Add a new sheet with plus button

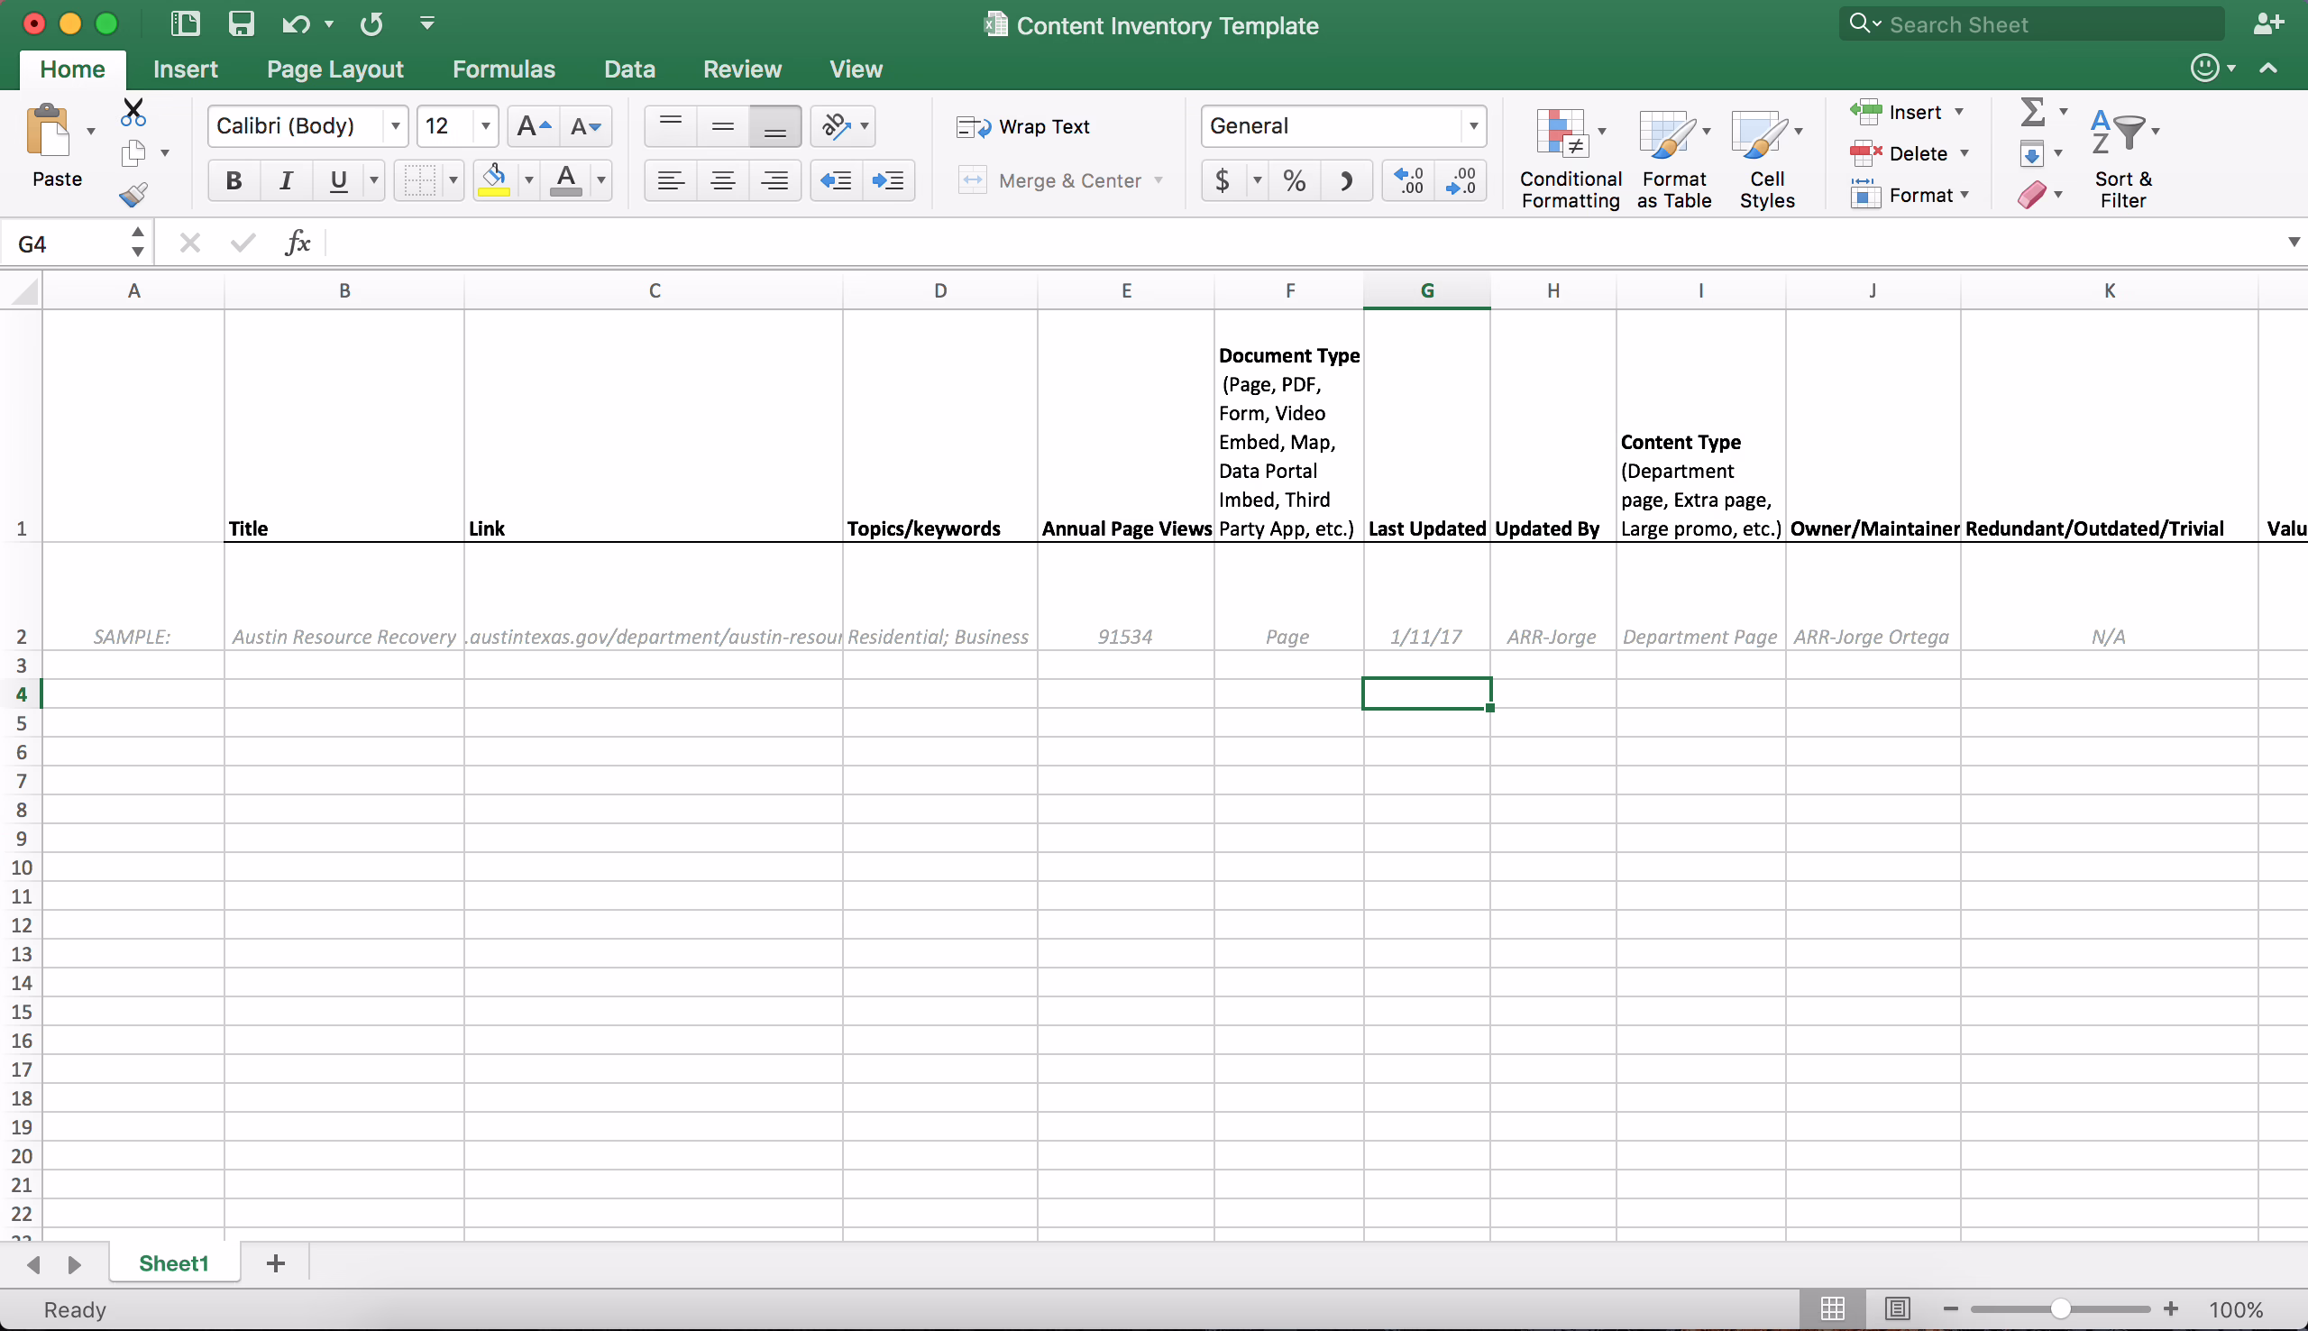click(x=276, y=1263)
